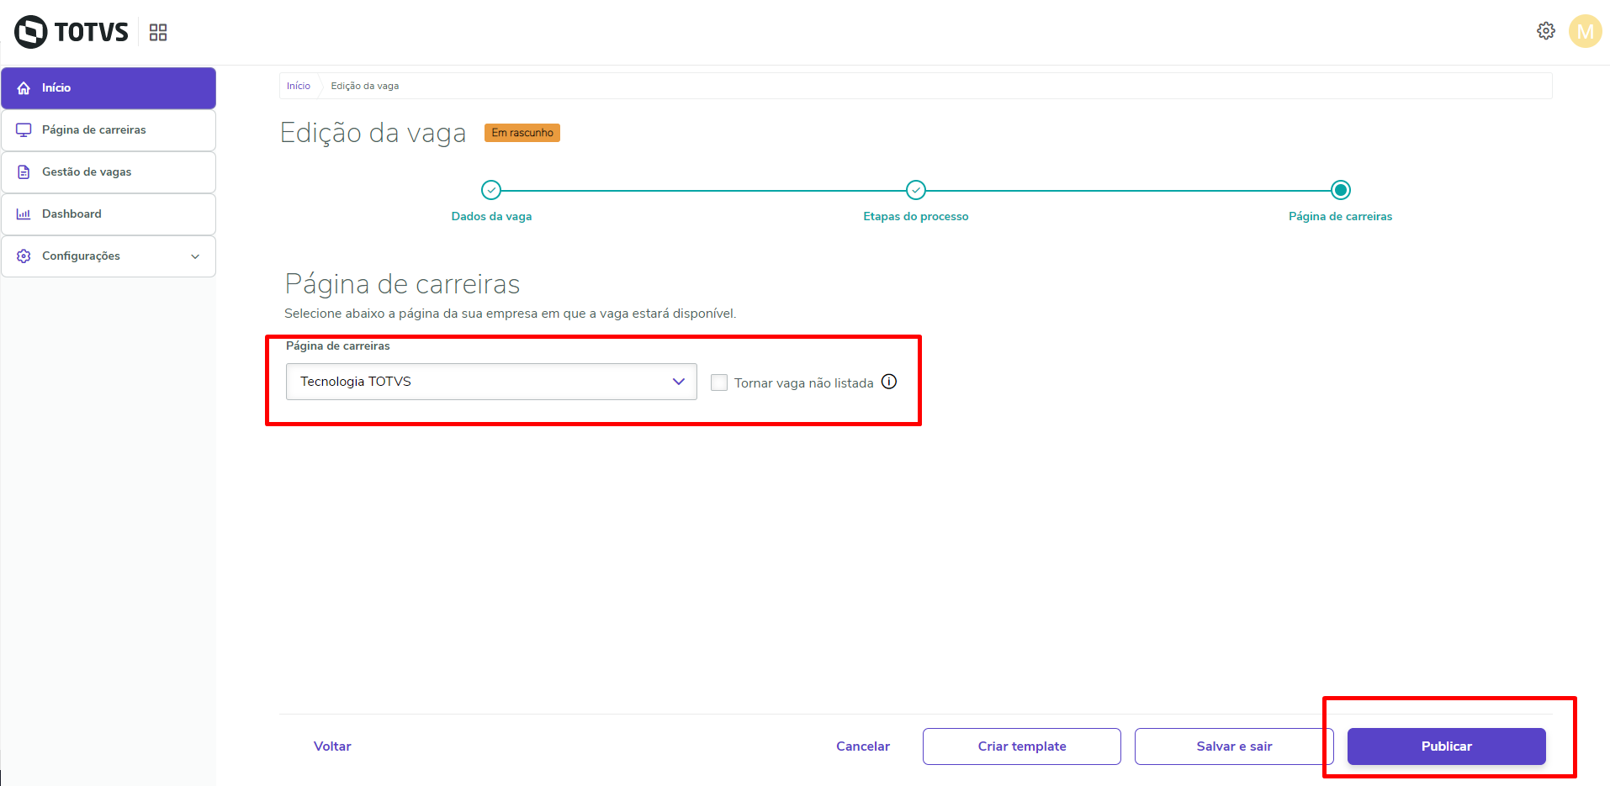
Task: Click Início breadcrumb link
Action: (299, 86)
